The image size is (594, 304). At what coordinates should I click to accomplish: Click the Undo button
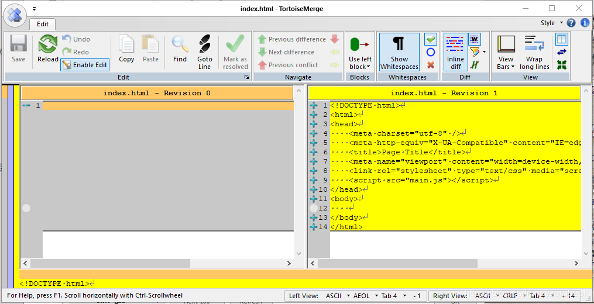click(76, 39)
